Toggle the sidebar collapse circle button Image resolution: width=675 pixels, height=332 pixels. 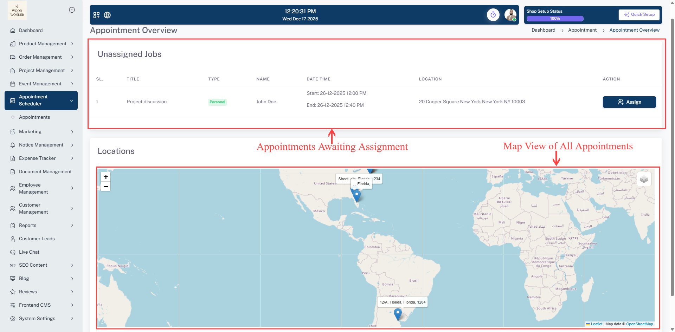72,10
